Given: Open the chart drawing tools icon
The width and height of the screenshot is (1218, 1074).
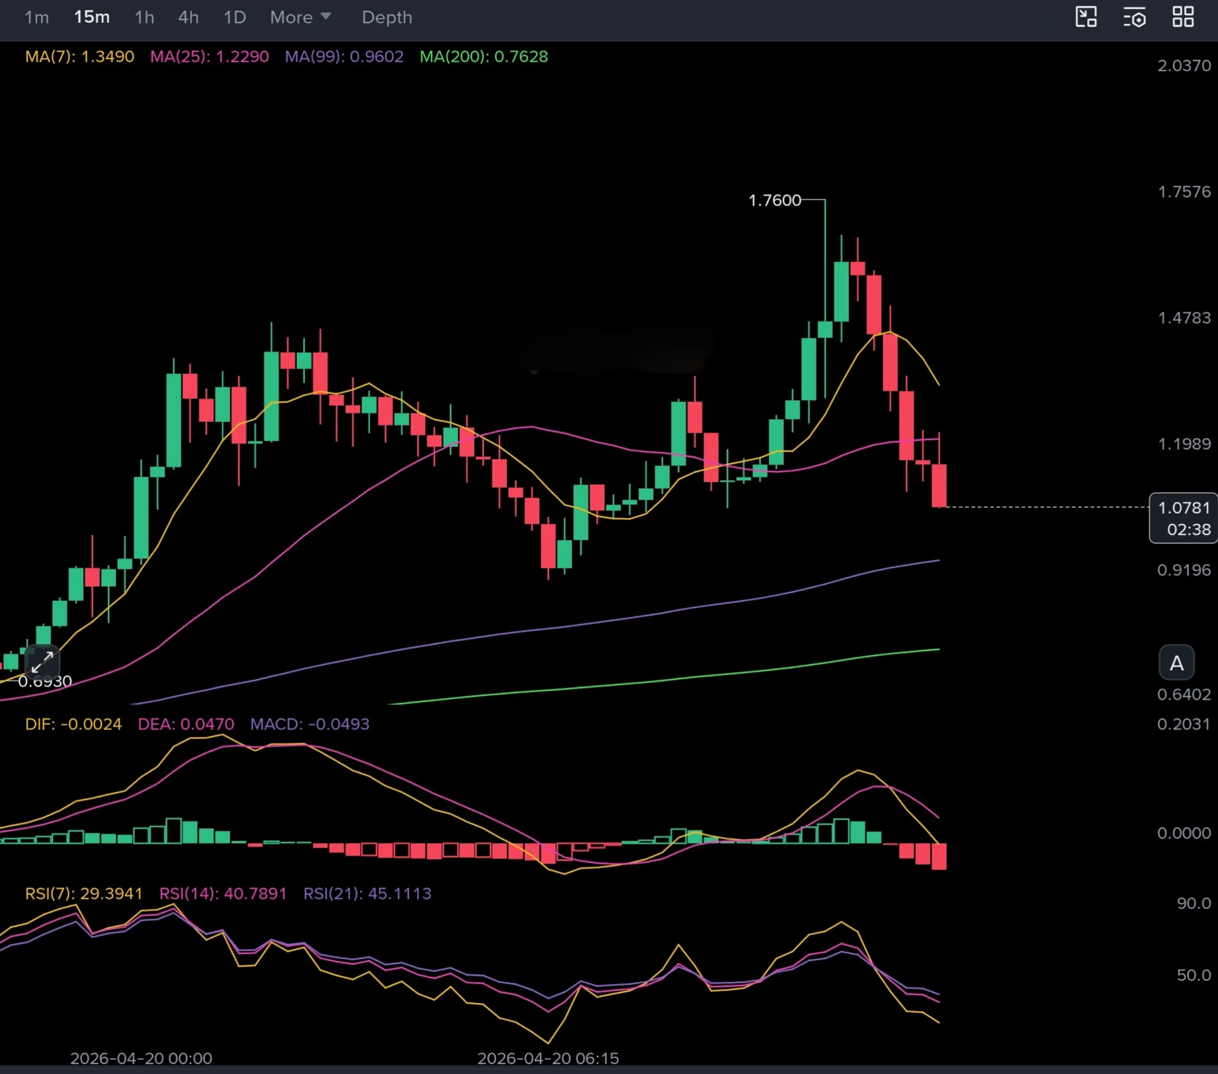Looking at the screenshot, I should (1086, 17).
